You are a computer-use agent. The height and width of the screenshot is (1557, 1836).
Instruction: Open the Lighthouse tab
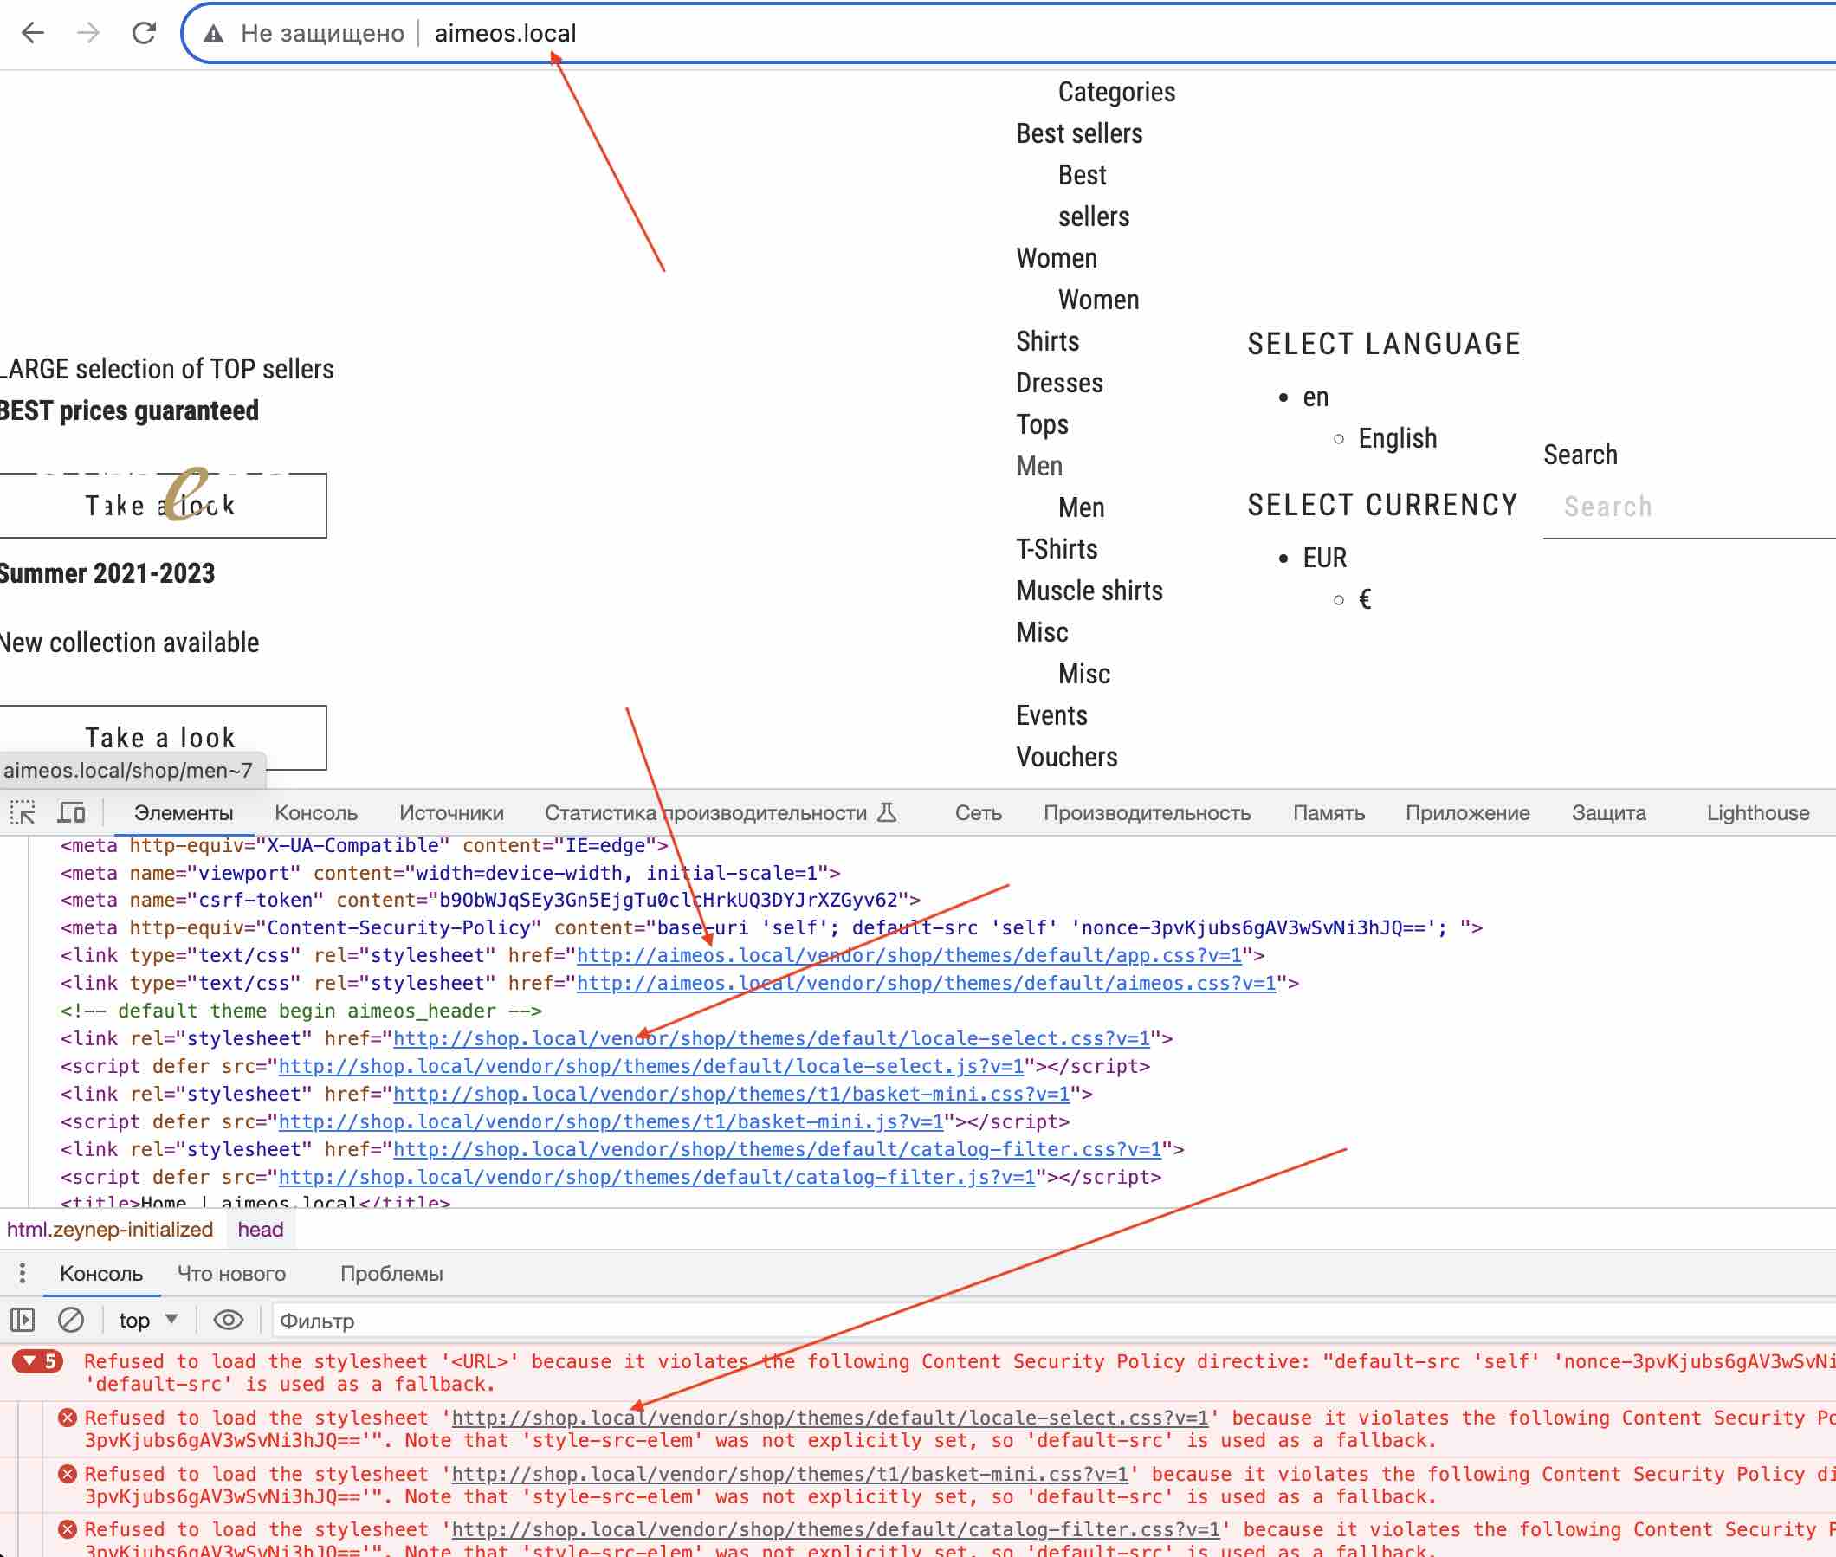click(x=1757, y=813)
